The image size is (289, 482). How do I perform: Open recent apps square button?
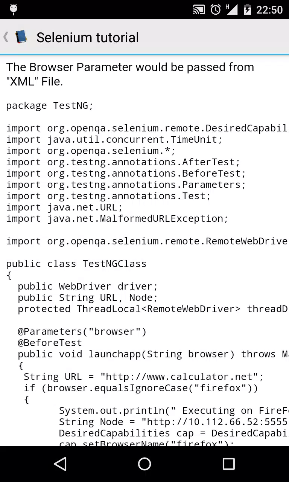pyautogui.click(x=229, y=464)
